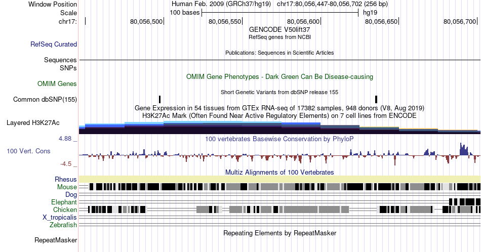Click the RefSeq Curated track label
The image size is (481, 252).
pos(54,44)
